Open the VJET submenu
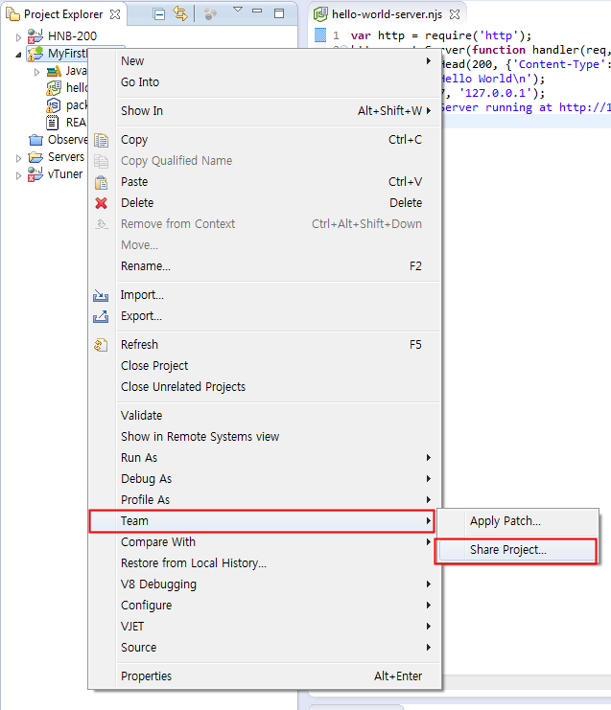The height and width of the screenshot is (710, 611). tap(265, 627)
